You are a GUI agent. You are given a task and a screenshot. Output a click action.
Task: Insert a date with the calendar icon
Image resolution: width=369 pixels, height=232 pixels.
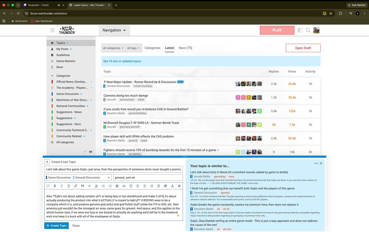click(117, 186)
